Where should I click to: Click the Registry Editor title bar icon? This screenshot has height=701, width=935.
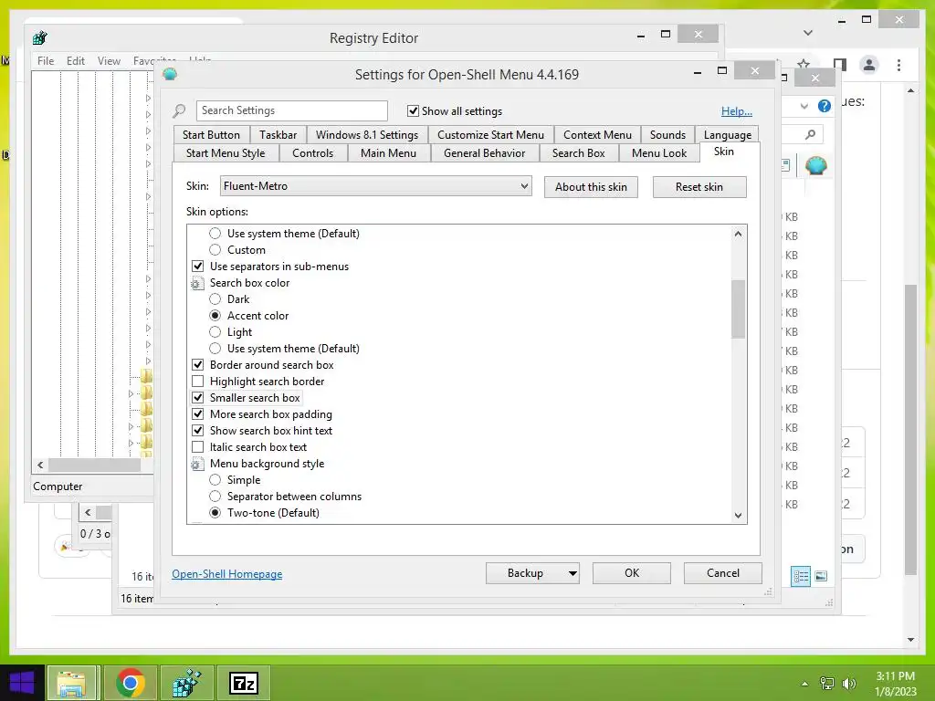click(x=40, y=38)
